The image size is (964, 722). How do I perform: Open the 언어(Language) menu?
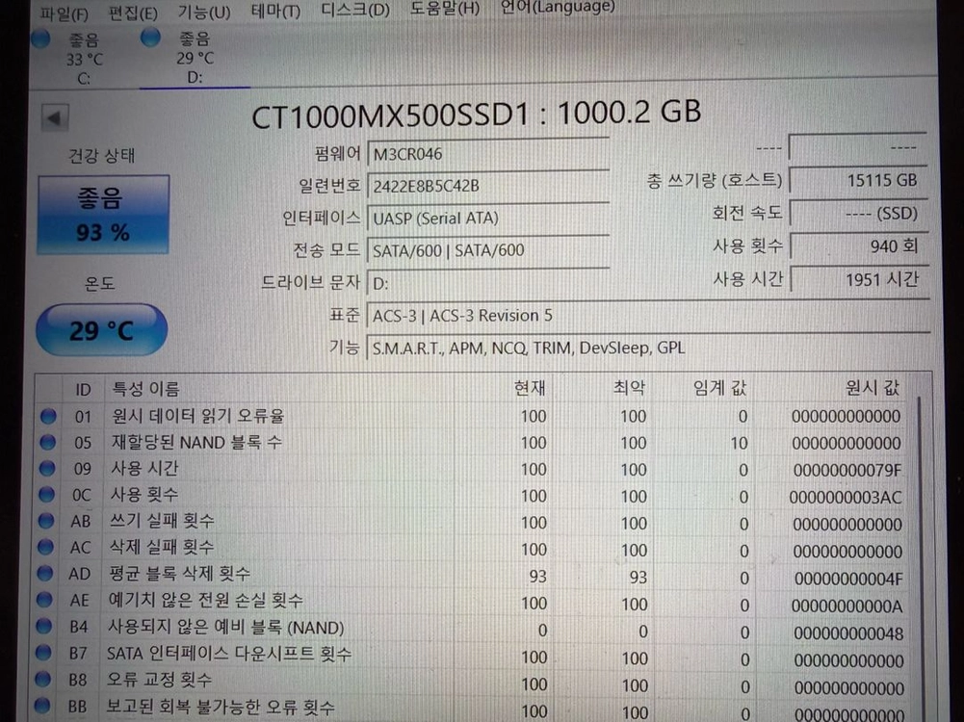pos(557,8)
